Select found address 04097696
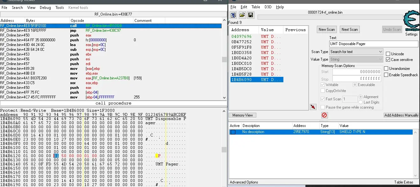Image resolution: width=420 pixels, height=187 pixels. (257, 37)
